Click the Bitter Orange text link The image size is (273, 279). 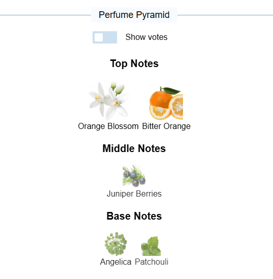[166, 126]
